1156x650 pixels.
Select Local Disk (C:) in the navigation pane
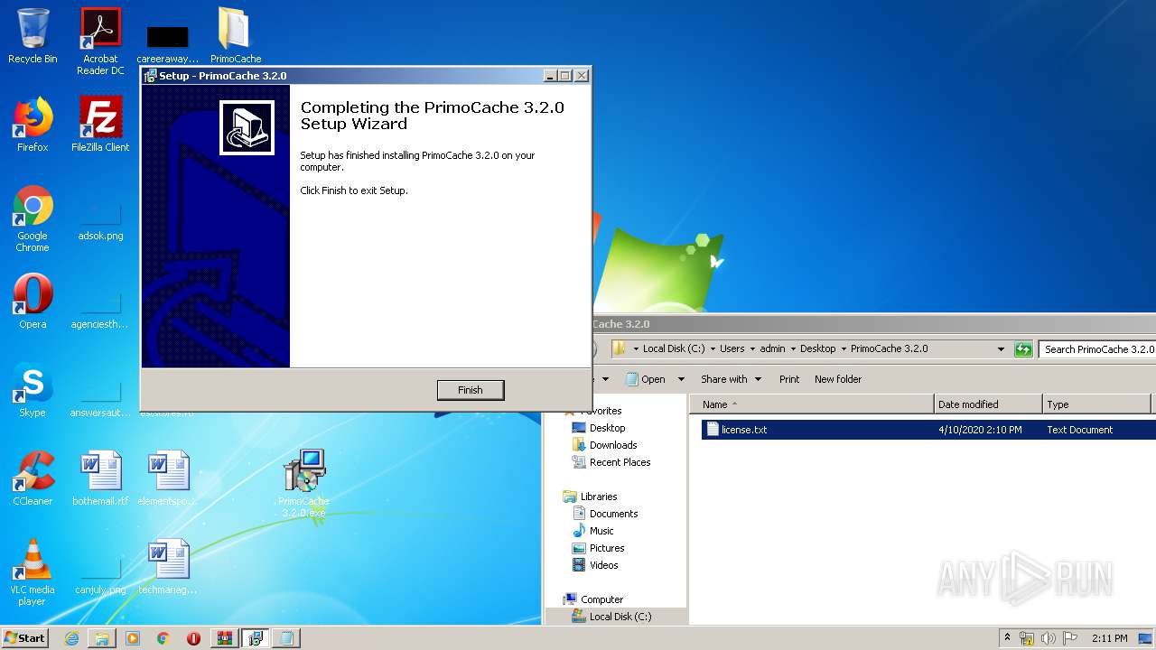point(620,617)
